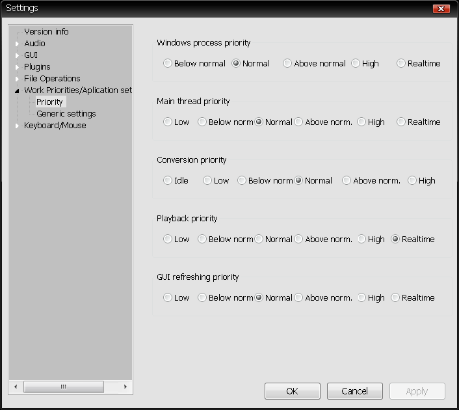Expand the File Operations node arrow
Image resolution: width=459 pixels, height=410 pixels.
[17, 79]
